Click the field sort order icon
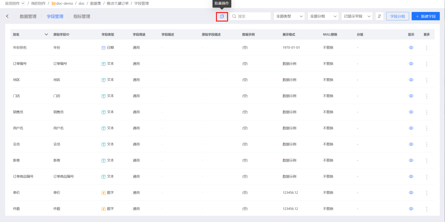 click(x=379, y=16)
